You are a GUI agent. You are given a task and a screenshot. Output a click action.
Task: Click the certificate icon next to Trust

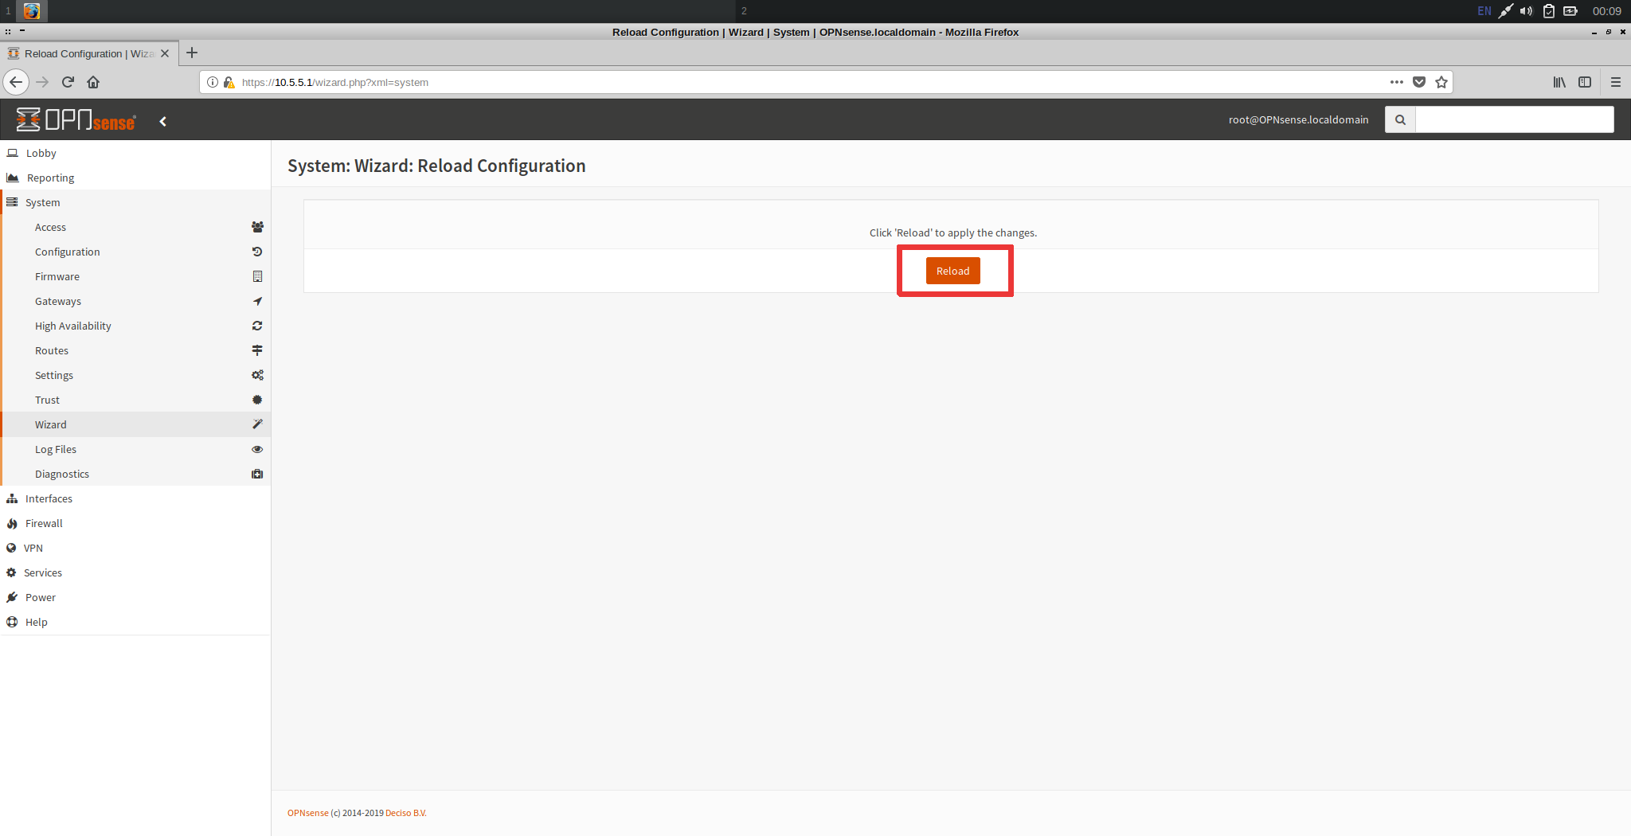pyautogui.click(x=257, y=400)
